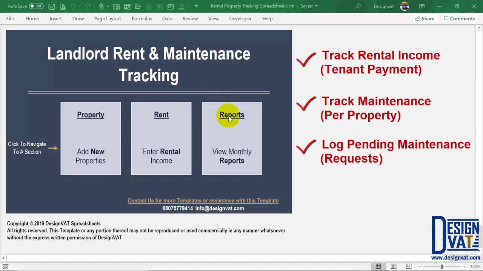Viewport: 483px width, 271px height.
Task: Click the Open folder icon
Action: (x=138, y=6)
